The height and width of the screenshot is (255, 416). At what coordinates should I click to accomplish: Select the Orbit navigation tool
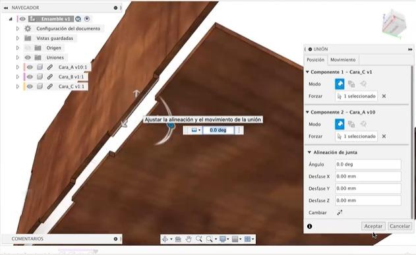165,239
